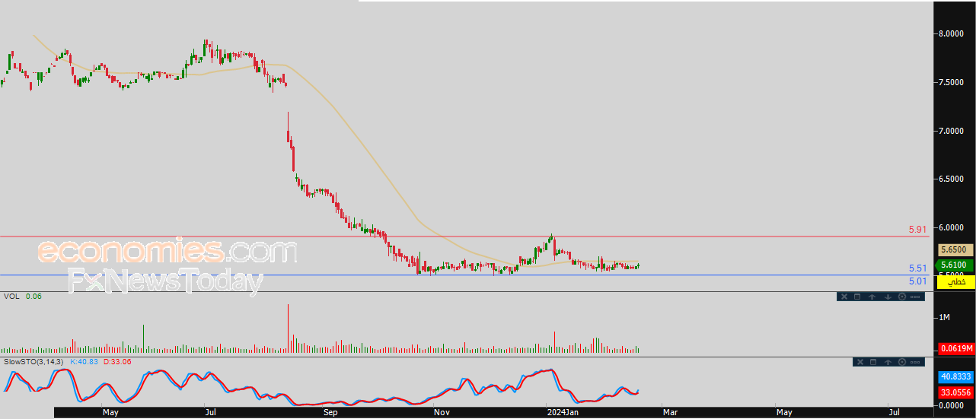Close the SlowSTO indicator panel

click(x=861, y=362)
